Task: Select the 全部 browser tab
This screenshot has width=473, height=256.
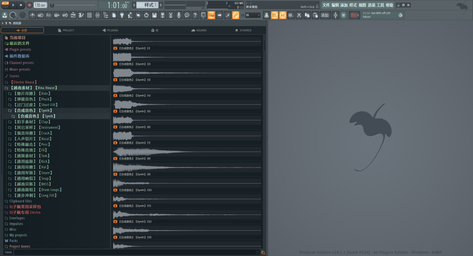Action: click(22, 30)
